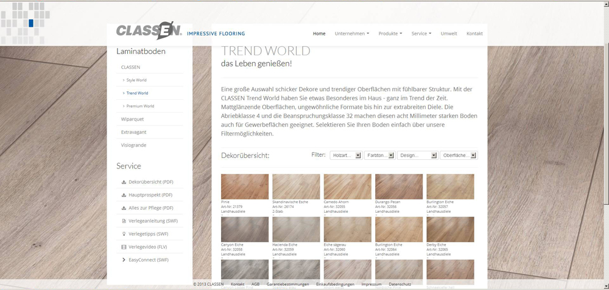Click the CLASSEN logo in the header
Image resolution: width=609 pixels, height=290 pixels.
tap(149, 30)
